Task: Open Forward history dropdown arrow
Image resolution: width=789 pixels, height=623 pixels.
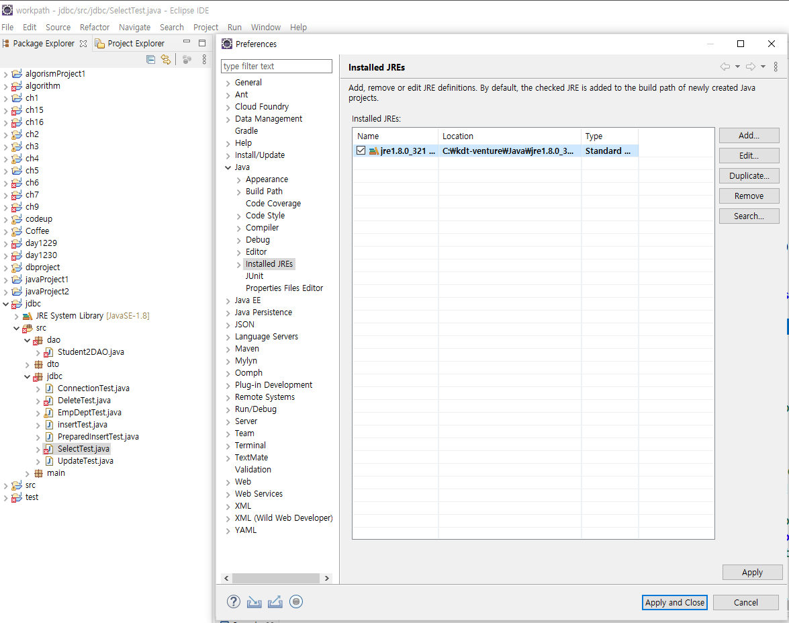Action: pos(763,67)
